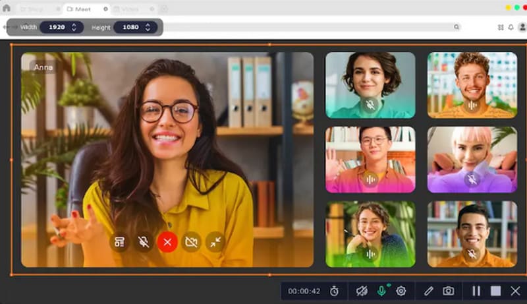Image resolution: width=527 pixels, height=304 pixels.
Task: Click the notification bell in the browser
Action: coord(511,27)
